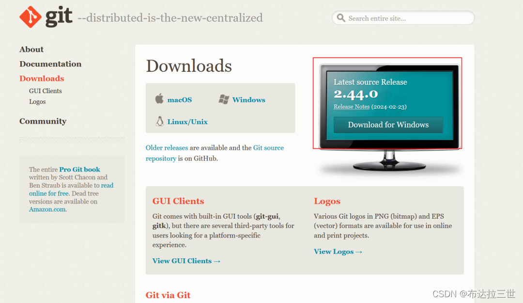Click the git wordmark text logo
The image size is (523, 303).
(59, 16)
